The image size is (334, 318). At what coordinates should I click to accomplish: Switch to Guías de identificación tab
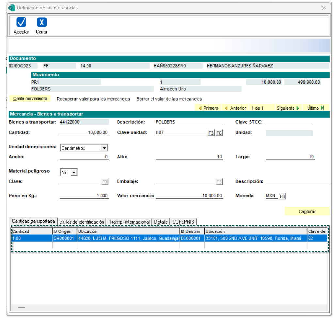tap(82, 222)
